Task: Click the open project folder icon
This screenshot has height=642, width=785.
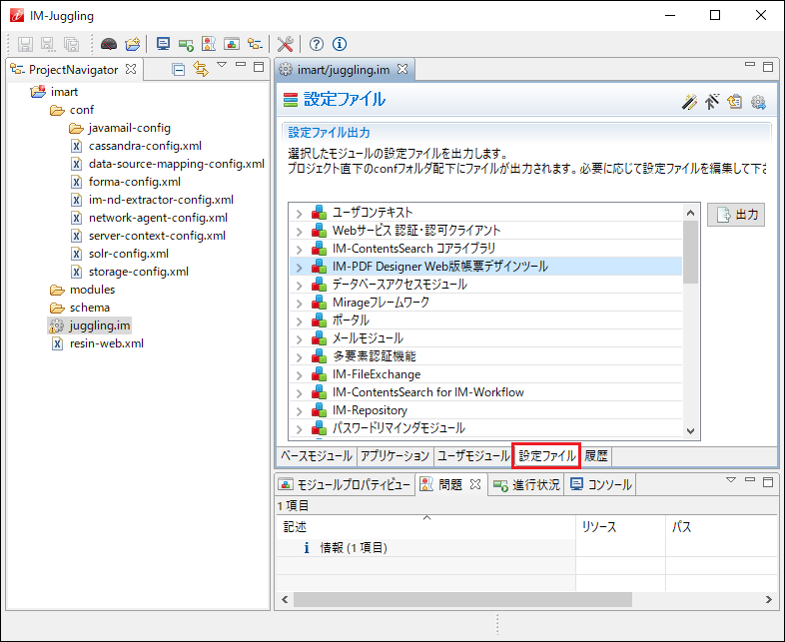Action: 133,44
